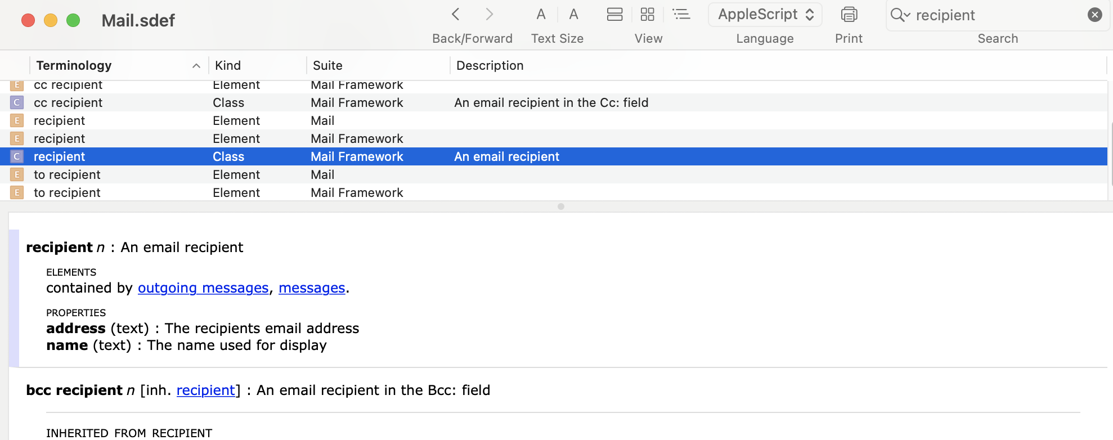
Task: Click the pane divider handle dot
Action: click(560, 206)
